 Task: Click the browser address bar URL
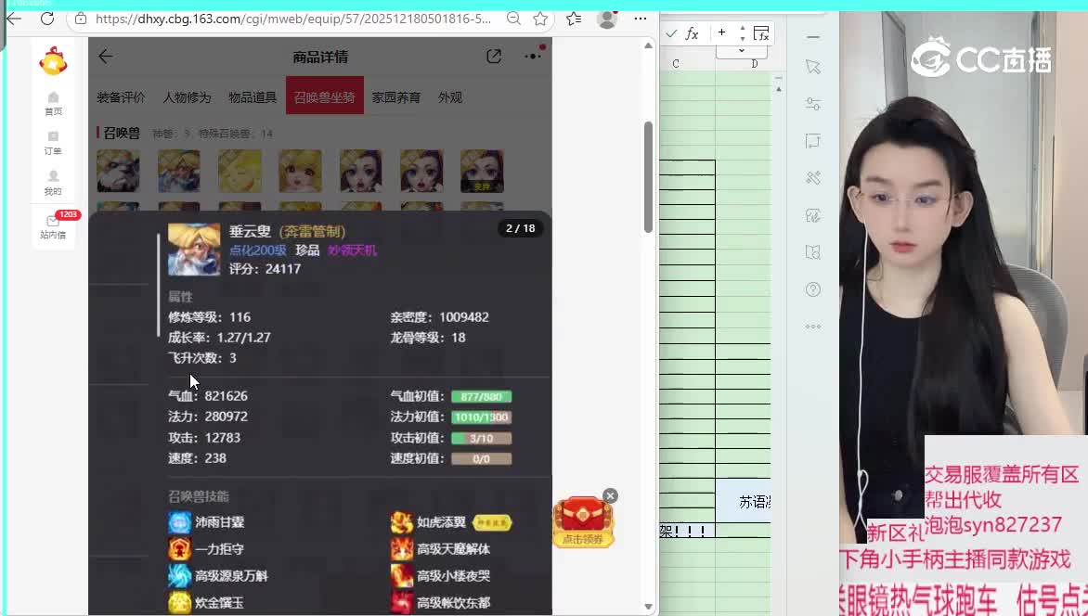click(292, 19)
